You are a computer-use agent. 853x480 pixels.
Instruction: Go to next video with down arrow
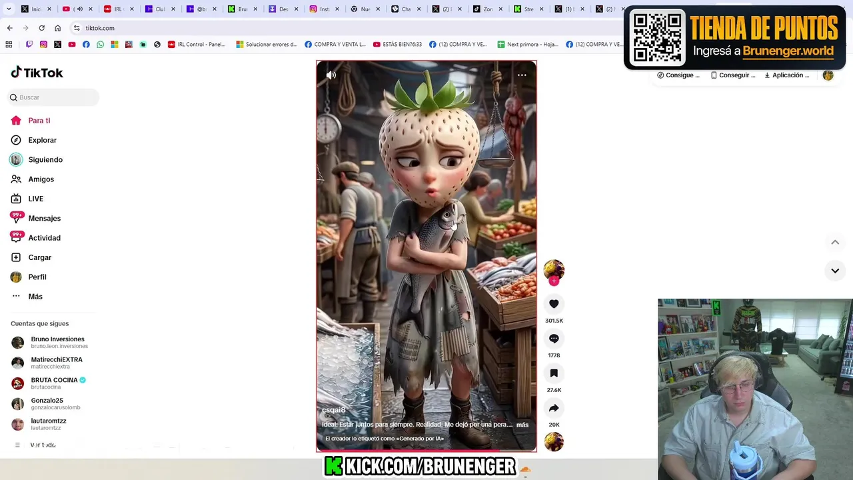835,271
